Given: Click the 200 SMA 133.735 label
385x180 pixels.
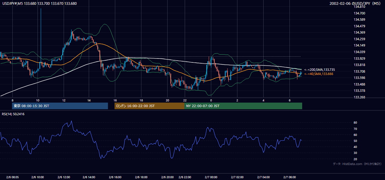Looking at the screenshot, I should click(319, 70).
